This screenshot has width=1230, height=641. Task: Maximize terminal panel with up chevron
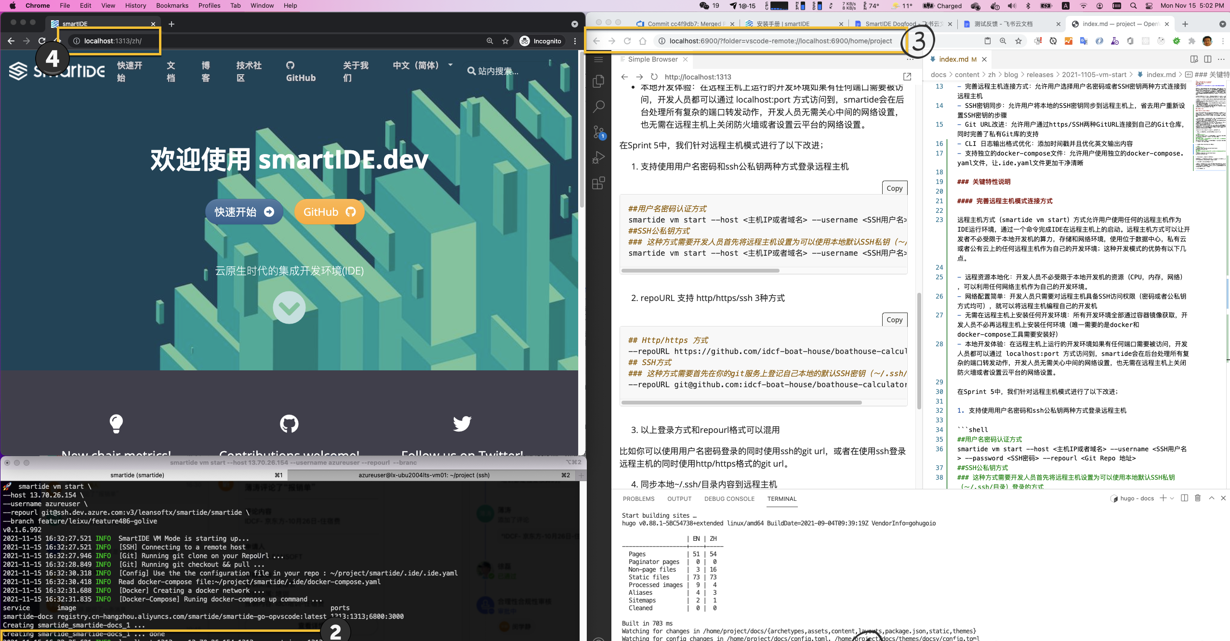(1211, 498)
